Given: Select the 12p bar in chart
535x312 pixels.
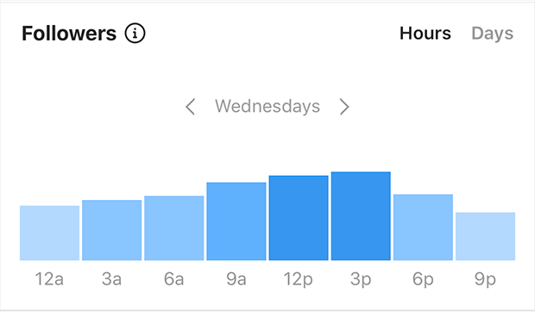Looking at the screenshot, I should pyautogui.click(x=299, y=218).
